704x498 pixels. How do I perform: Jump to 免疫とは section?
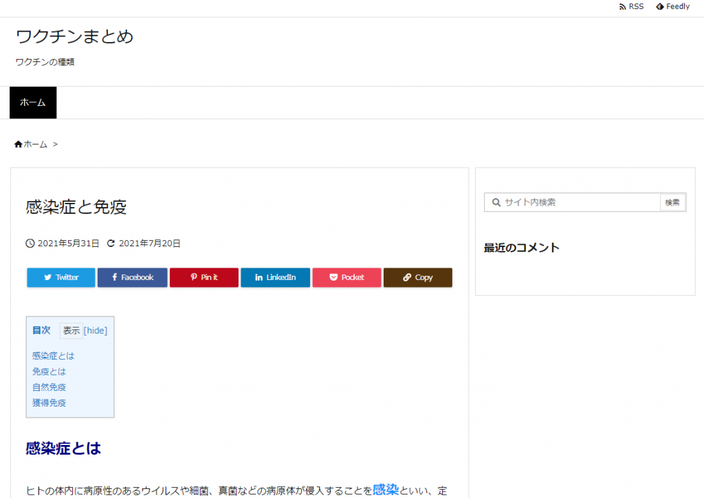(x=49, y=371)
